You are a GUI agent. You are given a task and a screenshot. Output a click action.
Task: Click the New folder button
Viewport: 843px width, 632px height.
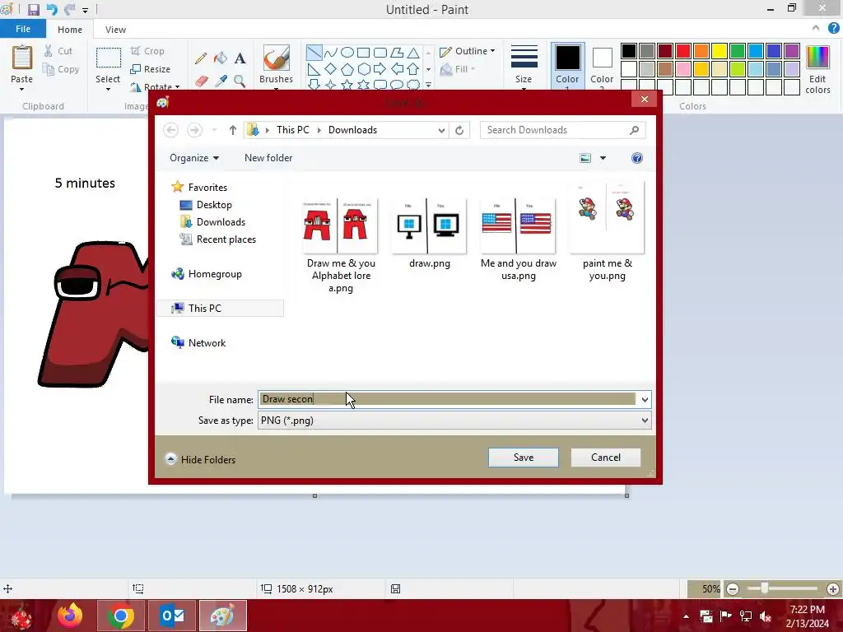point(268,158)
